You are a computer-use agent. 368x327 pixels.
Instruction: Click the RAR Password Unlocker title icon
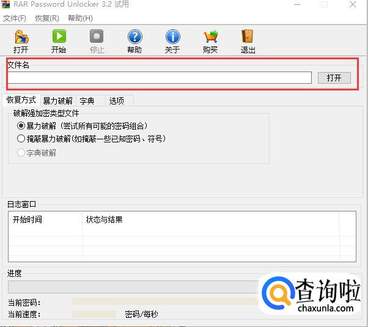[5, 4]
